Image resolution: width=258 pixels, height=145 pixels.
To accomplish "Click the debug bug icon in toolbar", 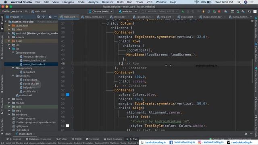I will (x=188, y=12).
